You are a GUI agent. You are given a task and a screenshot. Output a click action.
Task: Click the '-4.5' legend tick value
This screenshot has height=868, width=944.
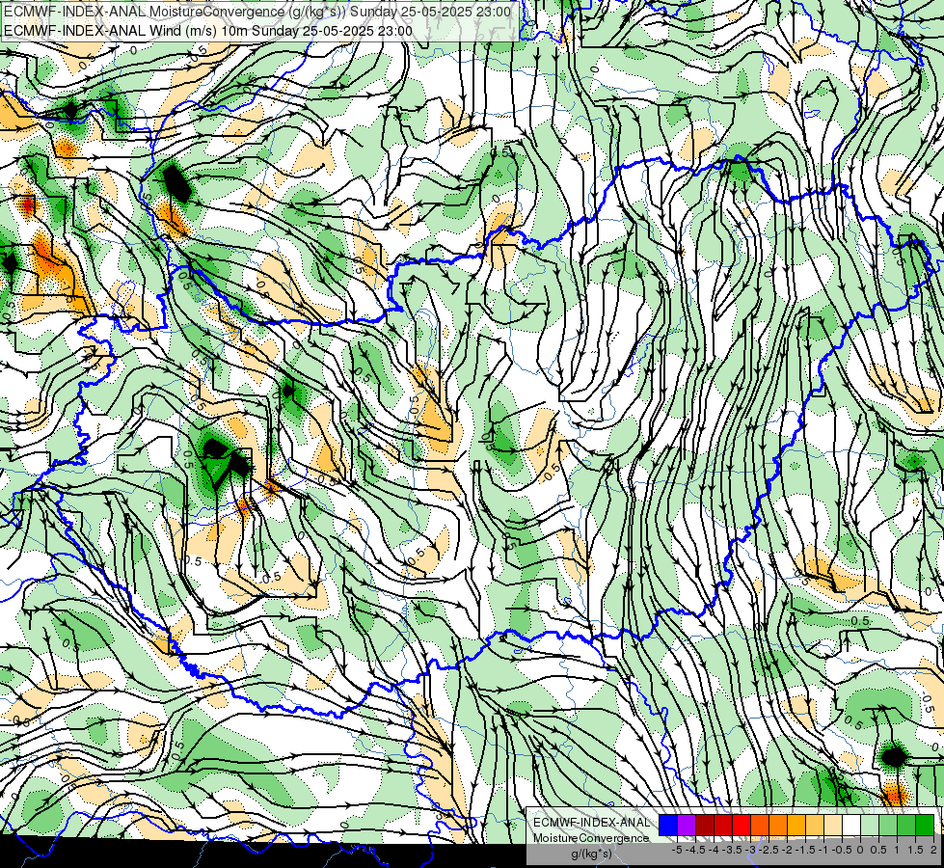coord(695,850)
